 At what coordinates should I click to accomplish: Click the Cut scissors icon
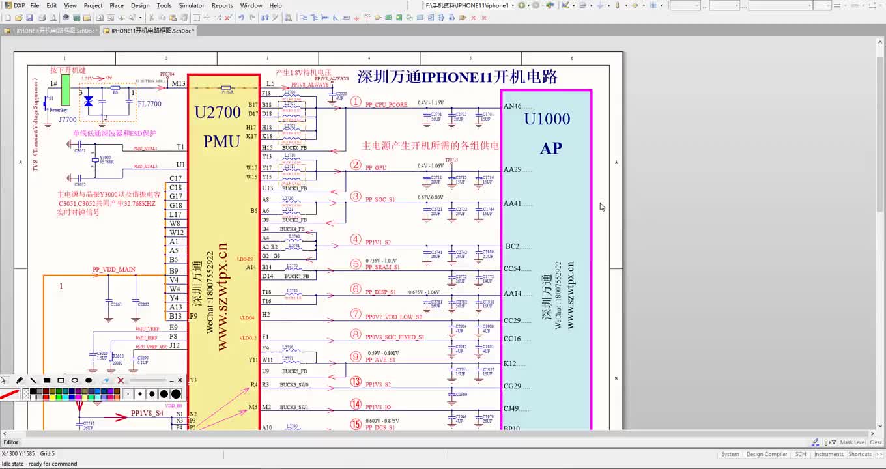(152, 18)
